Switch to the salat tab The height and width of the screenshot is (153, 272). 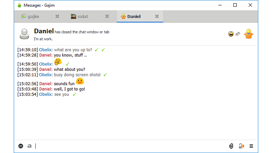82,17
